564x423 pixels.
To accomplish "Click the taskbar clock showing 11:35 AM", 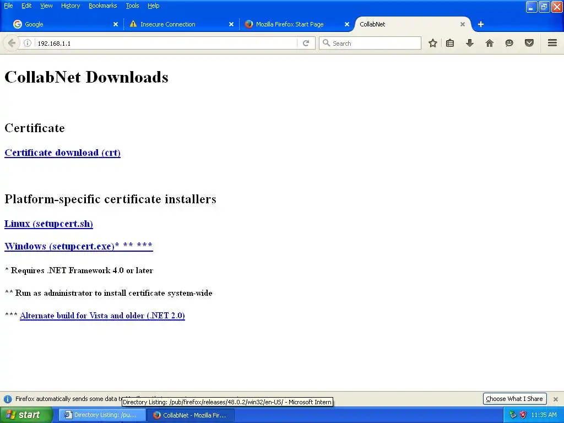I will 544,415.
